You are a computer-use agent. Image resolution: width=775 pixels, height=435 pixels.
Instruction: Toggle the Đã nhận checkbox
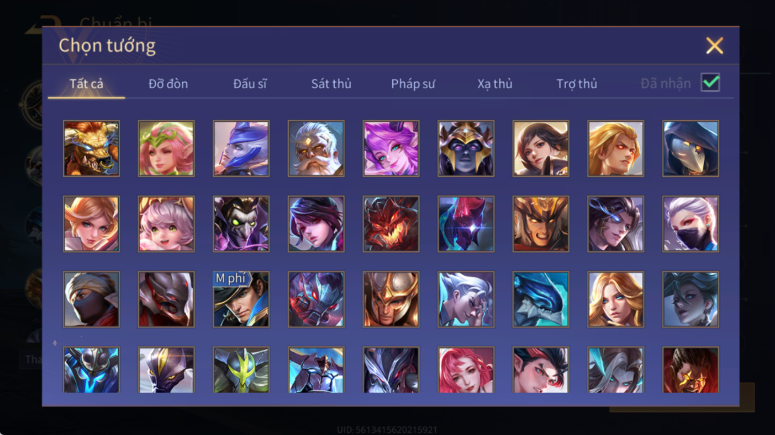pyautogui.click(x=710, y=83)
